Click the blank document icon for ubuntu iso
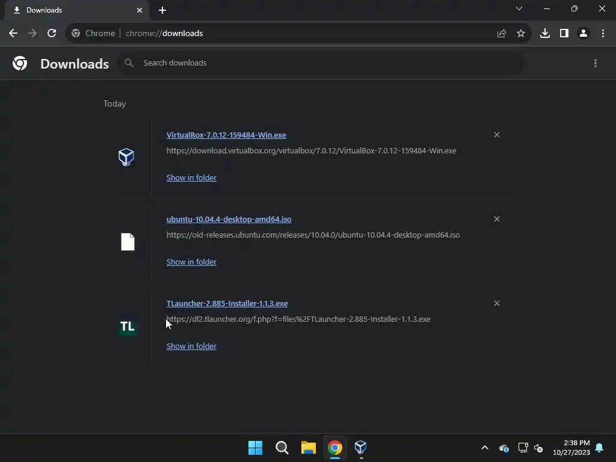Screen dimensions: 616x462 click(x=128, y=242)
